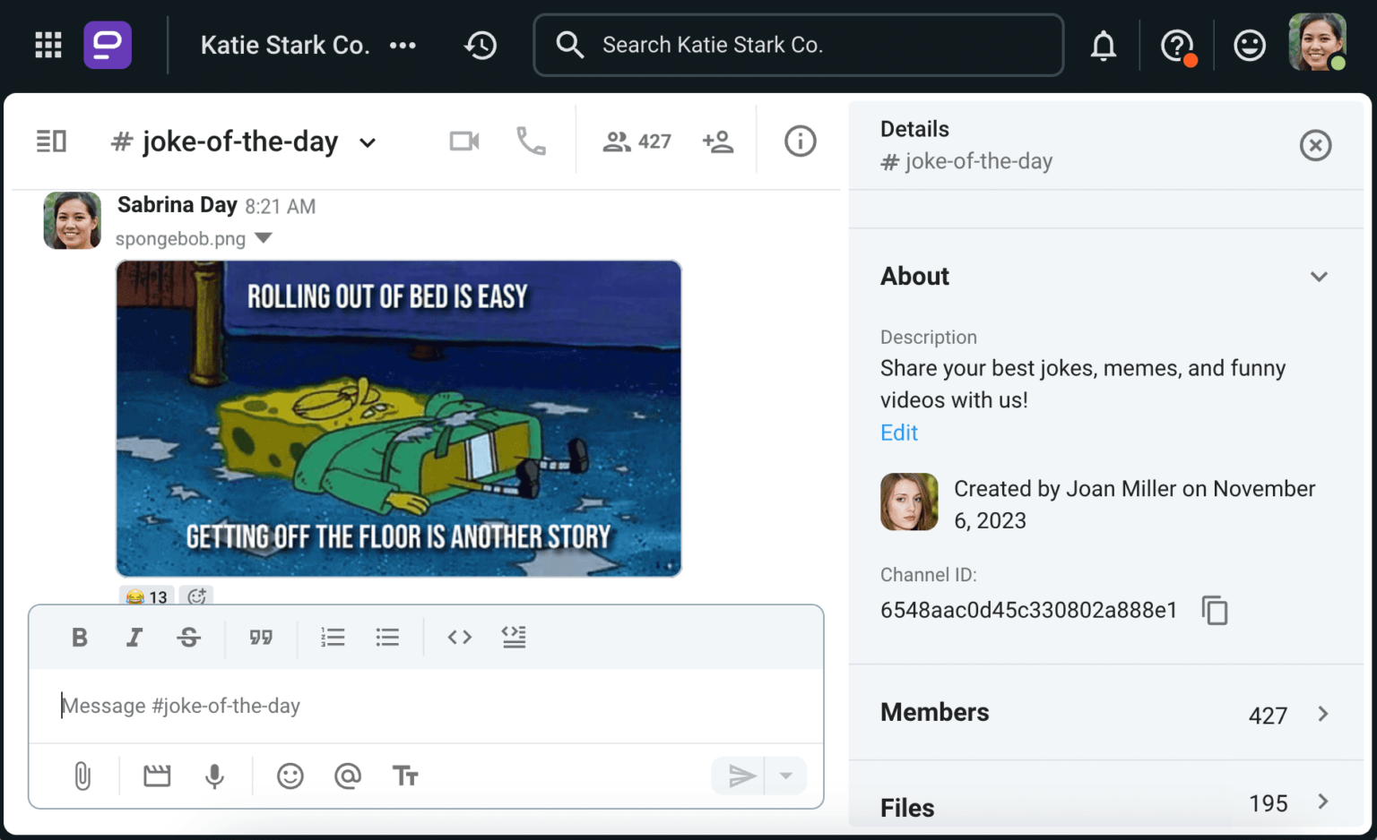The image size is (1377, 840).
Task: Toggle the laughing emoji reaction
Action: point(144,597)
